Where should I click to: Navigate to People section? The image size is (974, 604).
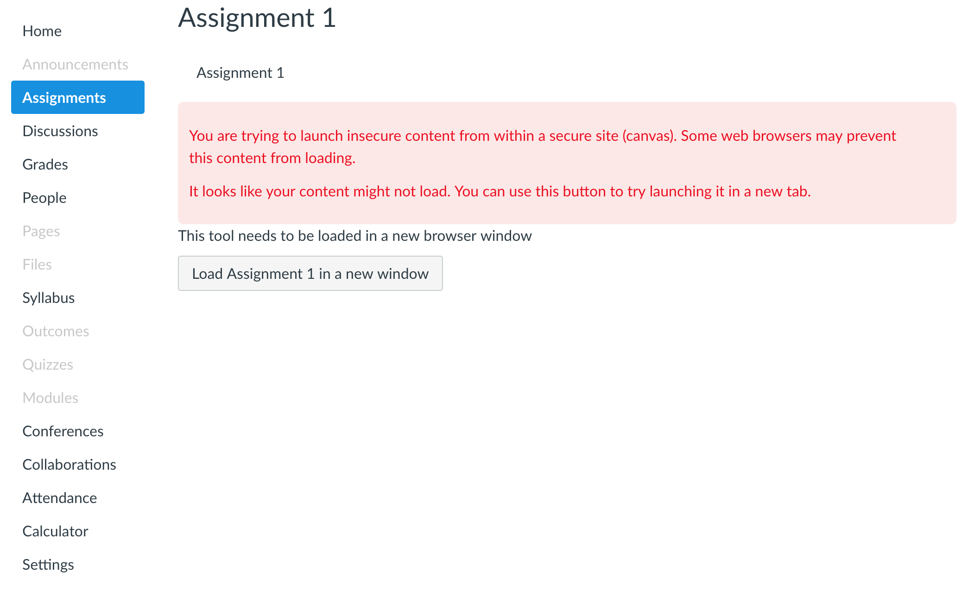pyautogui.click(x=43, y=198)
